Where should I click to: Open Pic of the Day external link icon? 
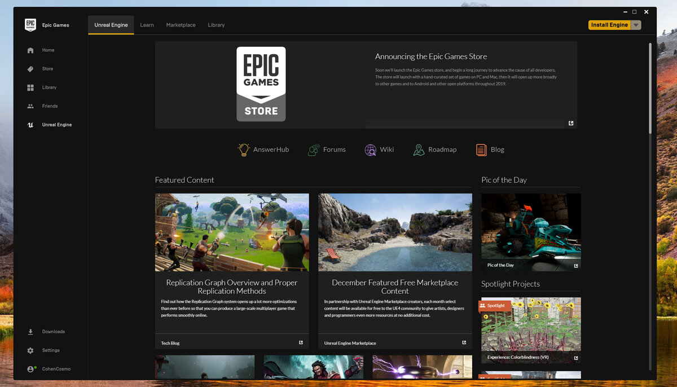tap(575, 265)
